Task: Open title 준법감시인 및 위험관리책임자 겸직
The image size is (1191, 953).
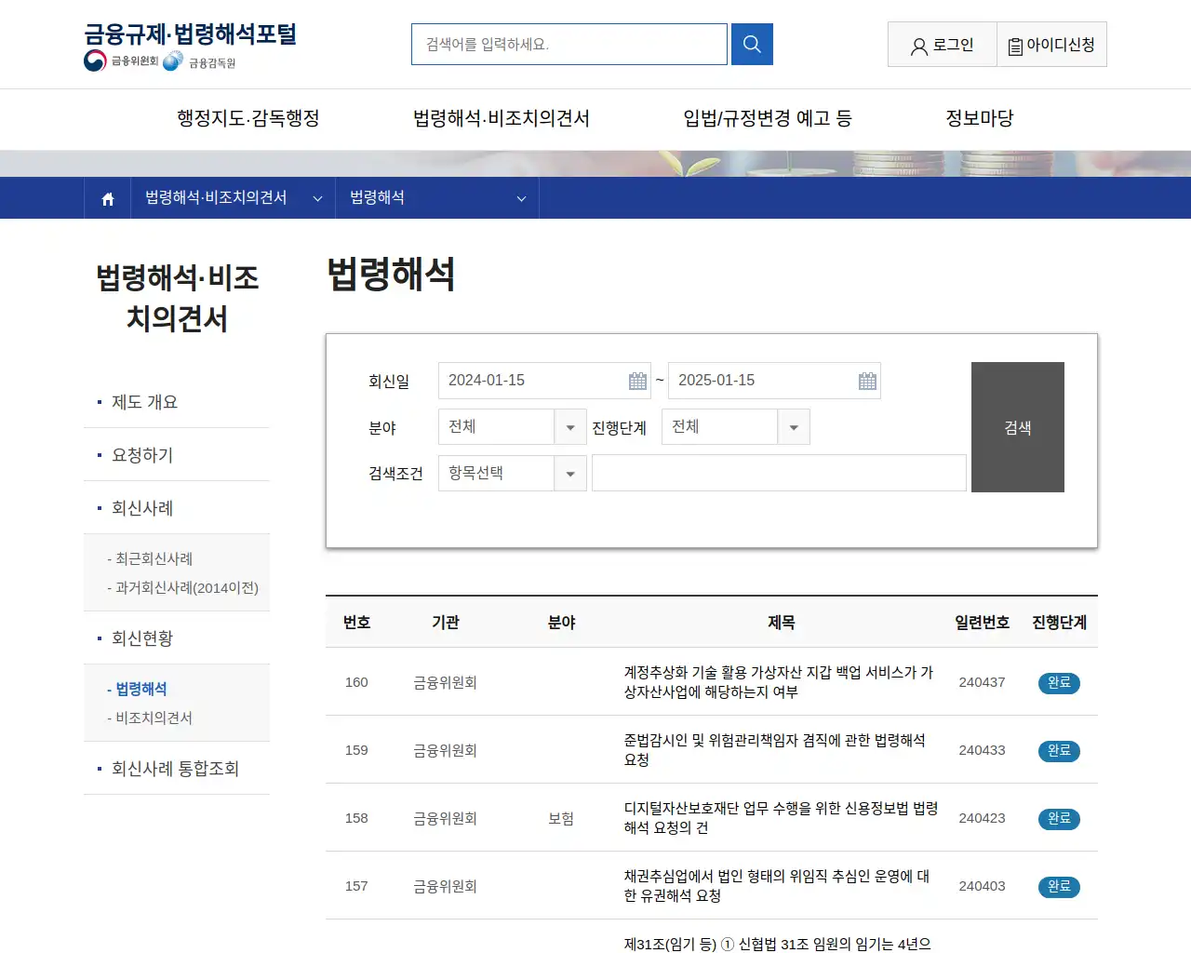Action: click(775, 750)
